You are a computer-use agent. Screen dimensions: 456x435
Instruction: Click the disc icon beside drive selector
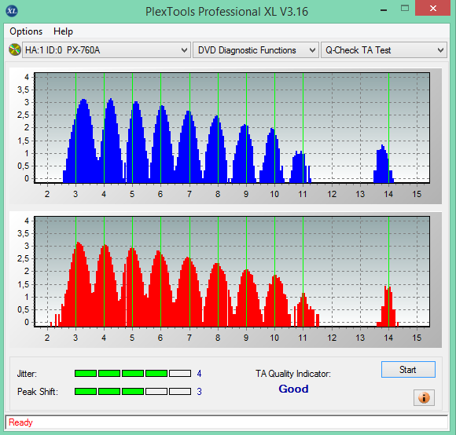14,49
